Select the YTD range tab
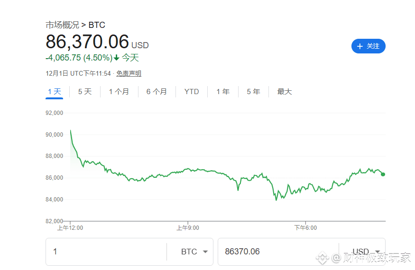Screen dimensions: 415x270 click(x=192, y=92)
